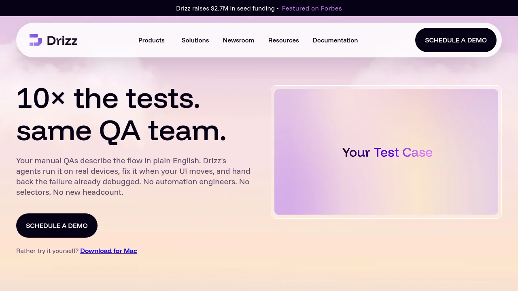Click the 'same QA team.' headline line
Viewport: 518px width, 291px height.
click(x=121, y=131)
